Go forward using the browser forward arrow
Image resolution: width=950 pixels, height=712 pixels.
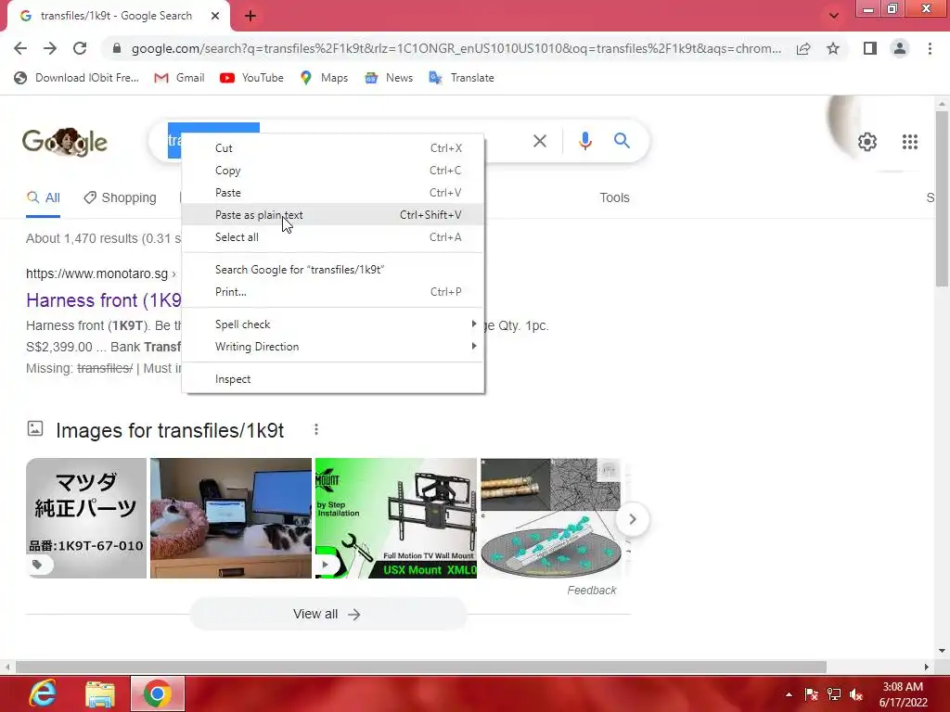click(50, 48)
